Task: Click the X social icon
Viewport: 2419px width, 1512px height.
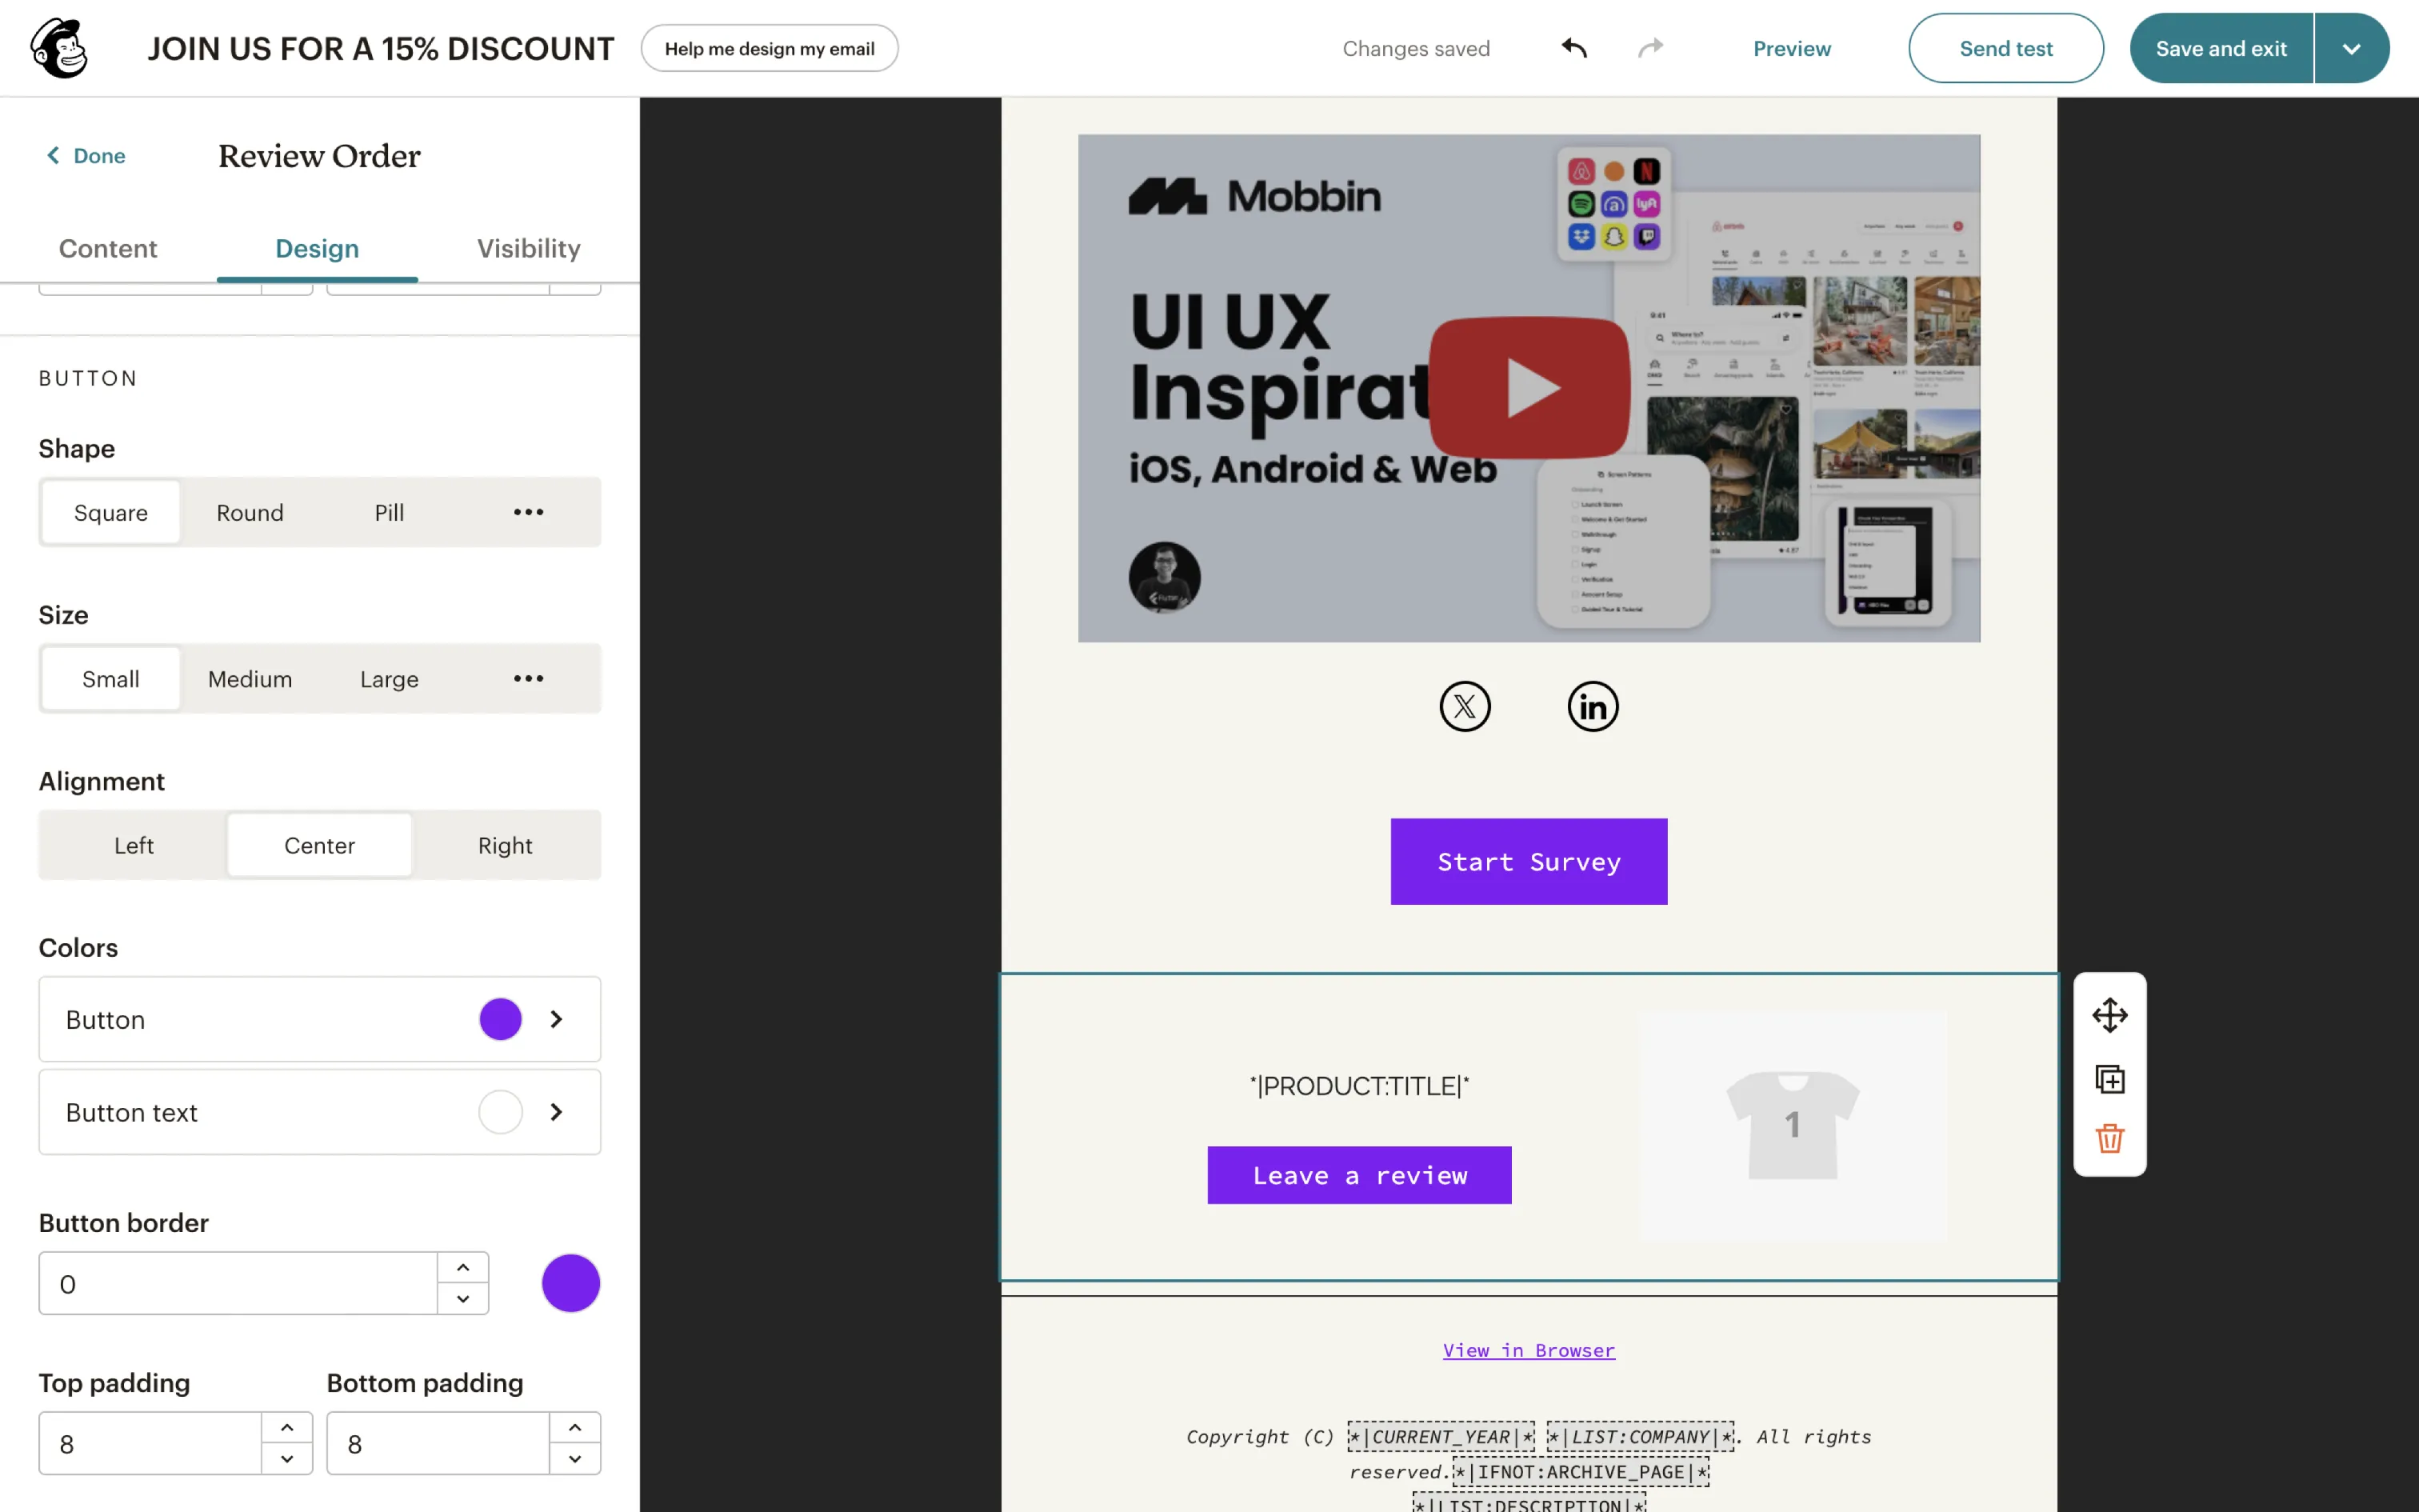Action: 1465,707
